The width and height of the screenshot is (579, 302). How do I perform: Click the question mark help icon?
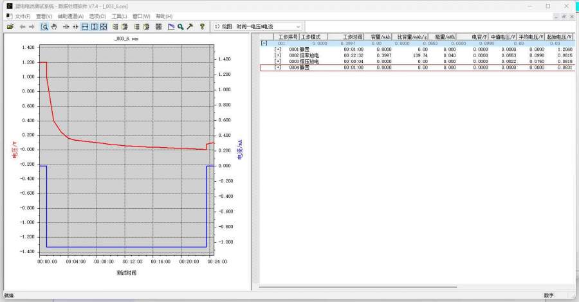coord(202,26)
